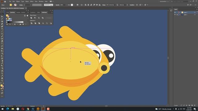Screen dimensions: 198x111
Task: Switch Swatches panel to list view
Action: click(x=25, y=16)
